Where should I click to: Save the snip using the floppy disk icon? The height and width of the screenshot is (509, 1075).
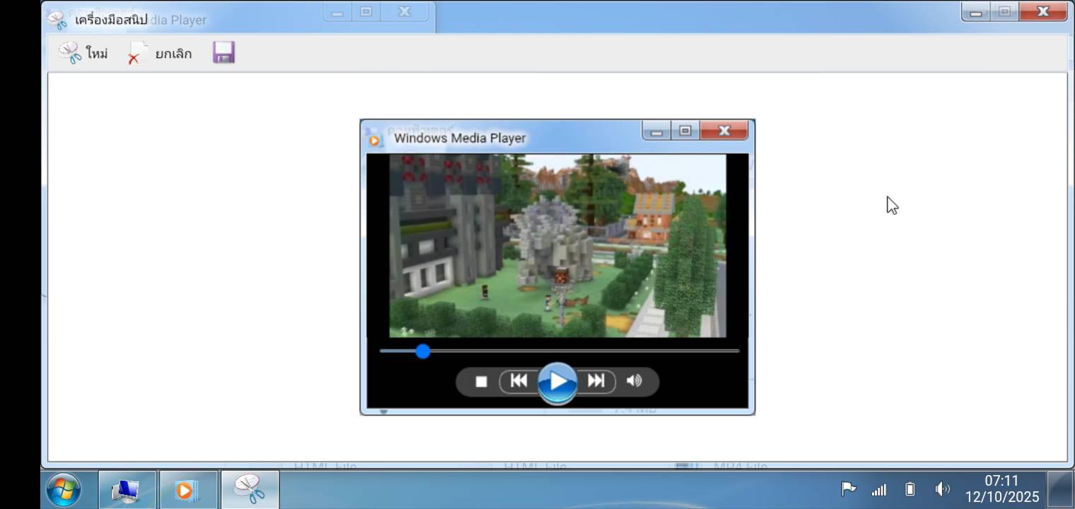[223, 52]
